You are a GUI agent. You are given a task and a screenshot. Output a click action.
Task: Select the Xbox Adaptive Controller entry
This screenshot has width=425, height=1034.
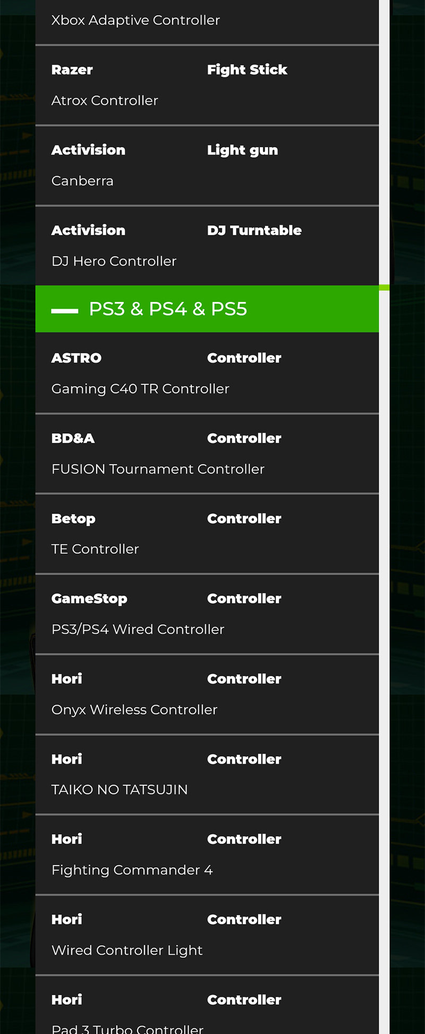135,20
